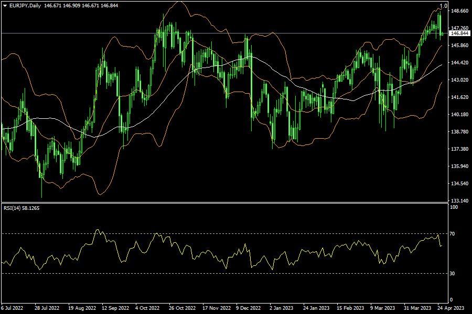472x314 pixels.
Task: Click the 143.020 price scale label
Action: [x=459, y=80]
